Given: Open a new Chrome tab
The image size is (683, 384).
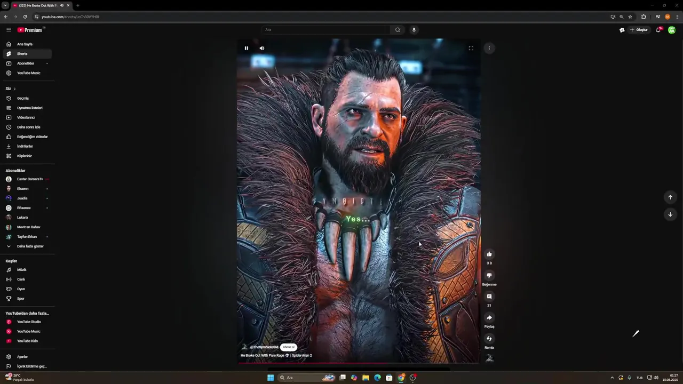Looking at the screenshot, I should [77, 5].
